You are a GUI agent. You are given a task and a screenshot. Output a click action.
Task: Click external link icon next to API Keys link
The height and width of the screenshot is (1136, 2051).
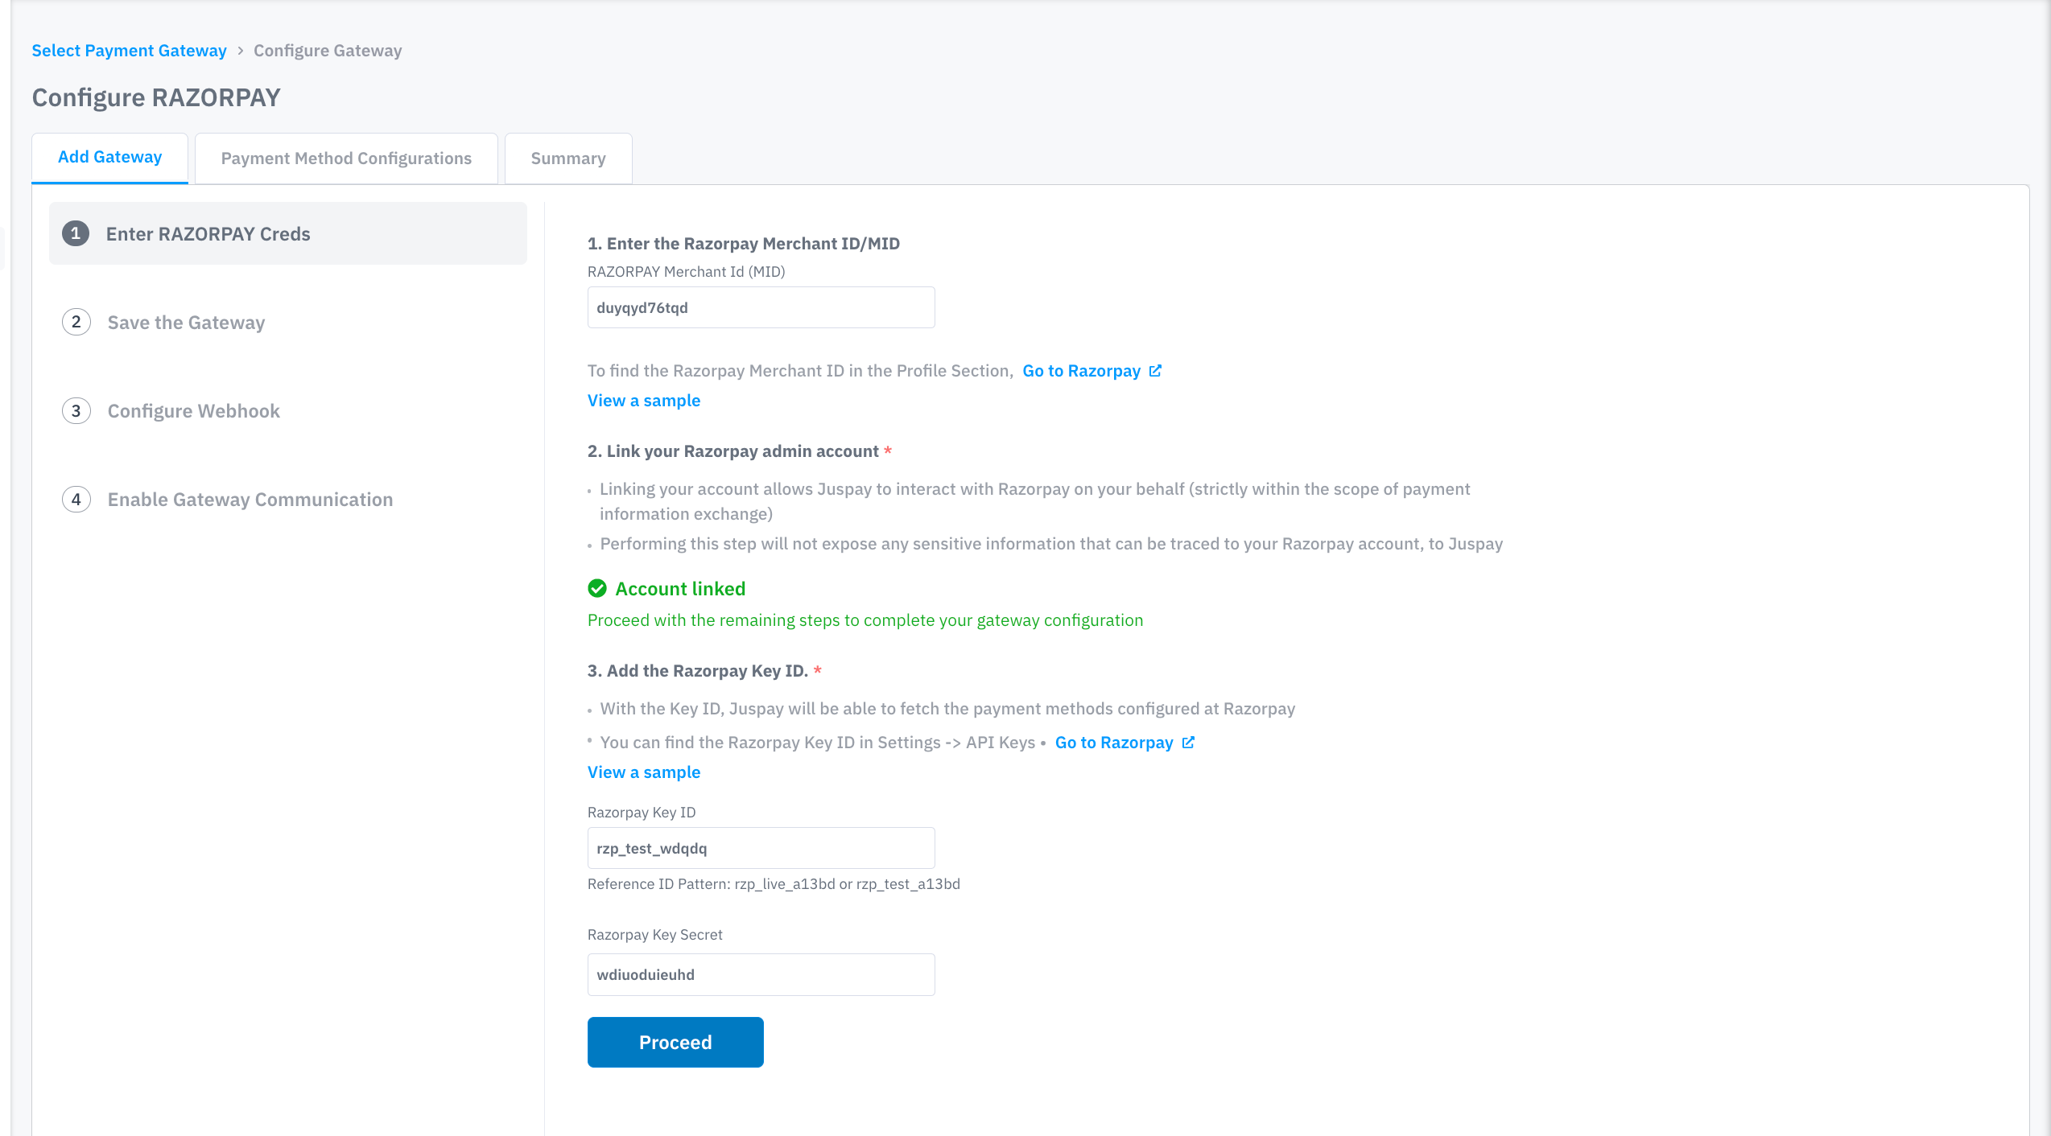1188,743
